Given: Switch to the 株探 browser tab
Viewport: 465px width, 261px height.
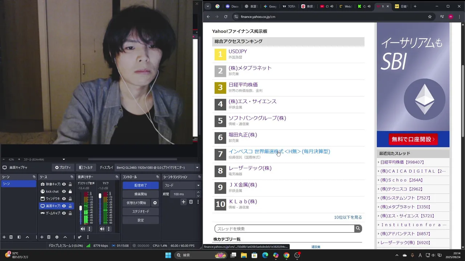Looking at the screenshot, I should [308, 6].
